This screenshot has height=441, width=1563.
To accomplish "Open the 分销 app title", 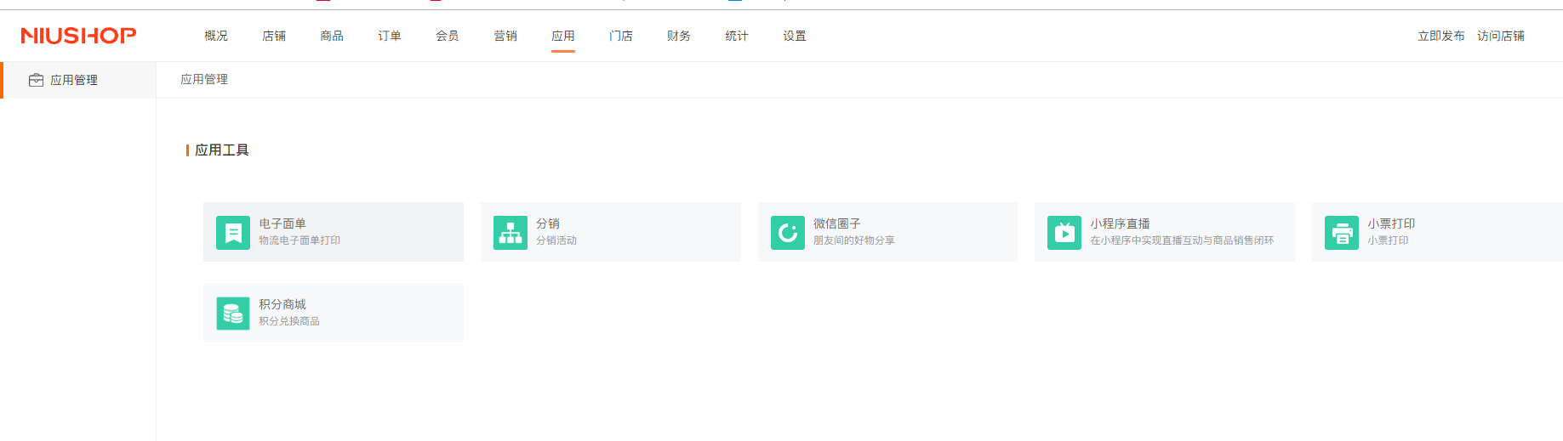I will tap(548, 223).
